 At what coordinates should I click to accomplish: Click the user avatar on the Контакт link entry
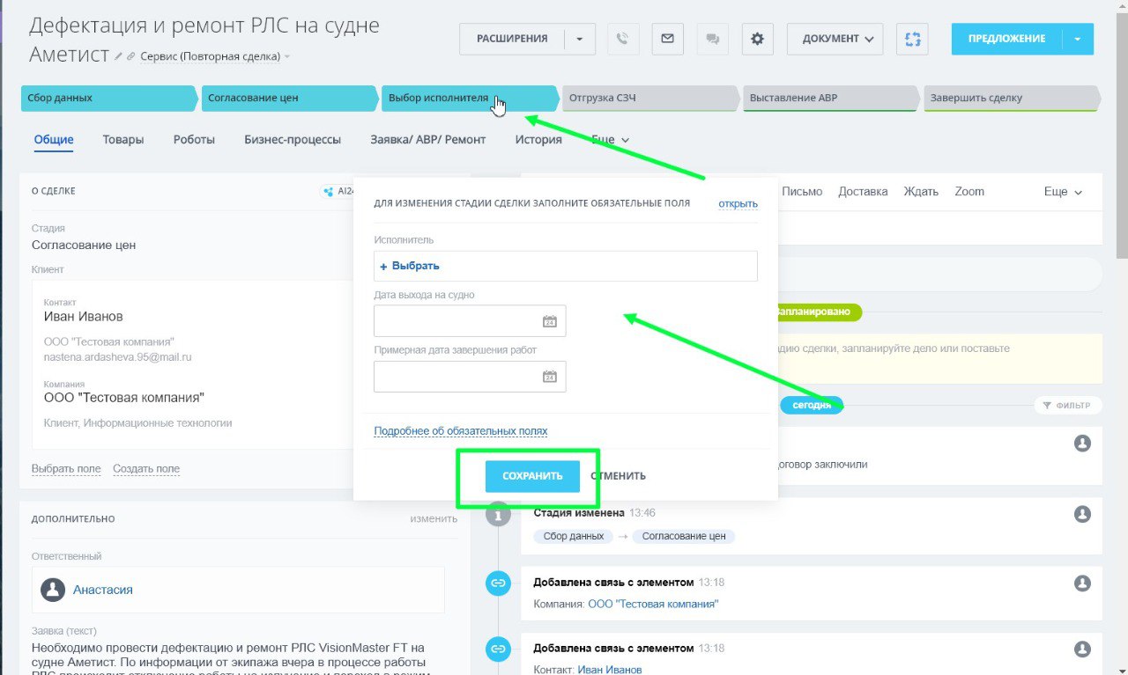tap(1082, 649)
